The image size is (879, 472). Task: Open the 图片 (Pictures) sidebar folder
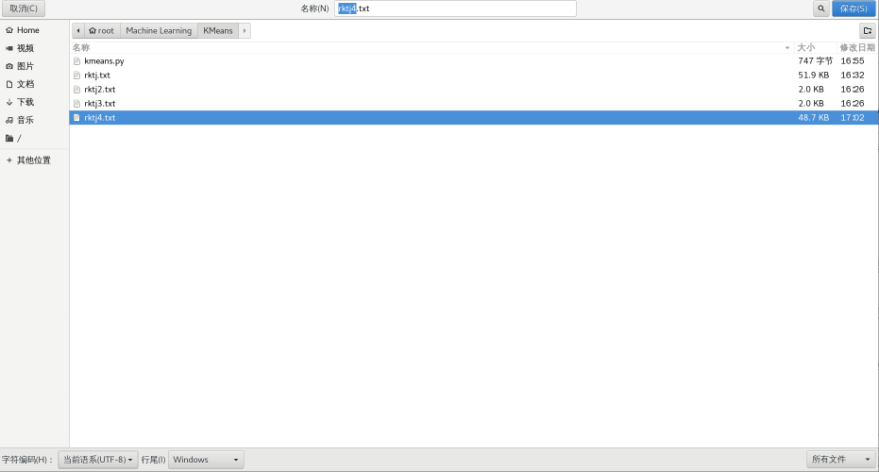click(25, 66)
